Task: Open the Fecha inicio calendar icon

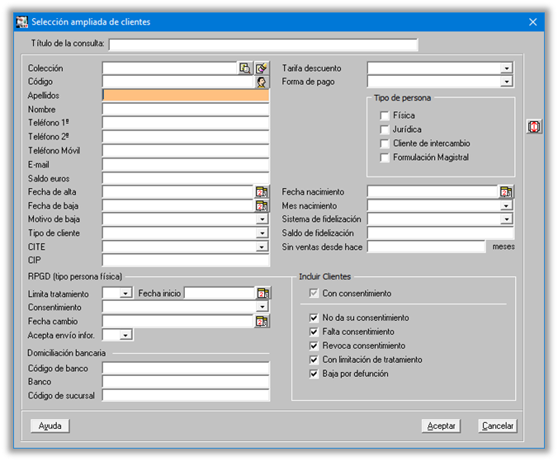Action: (x=263, y=294)
